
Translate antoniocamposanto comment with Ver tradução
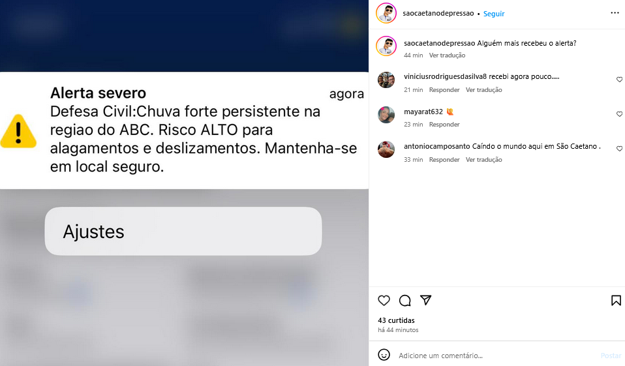point(483,159)
